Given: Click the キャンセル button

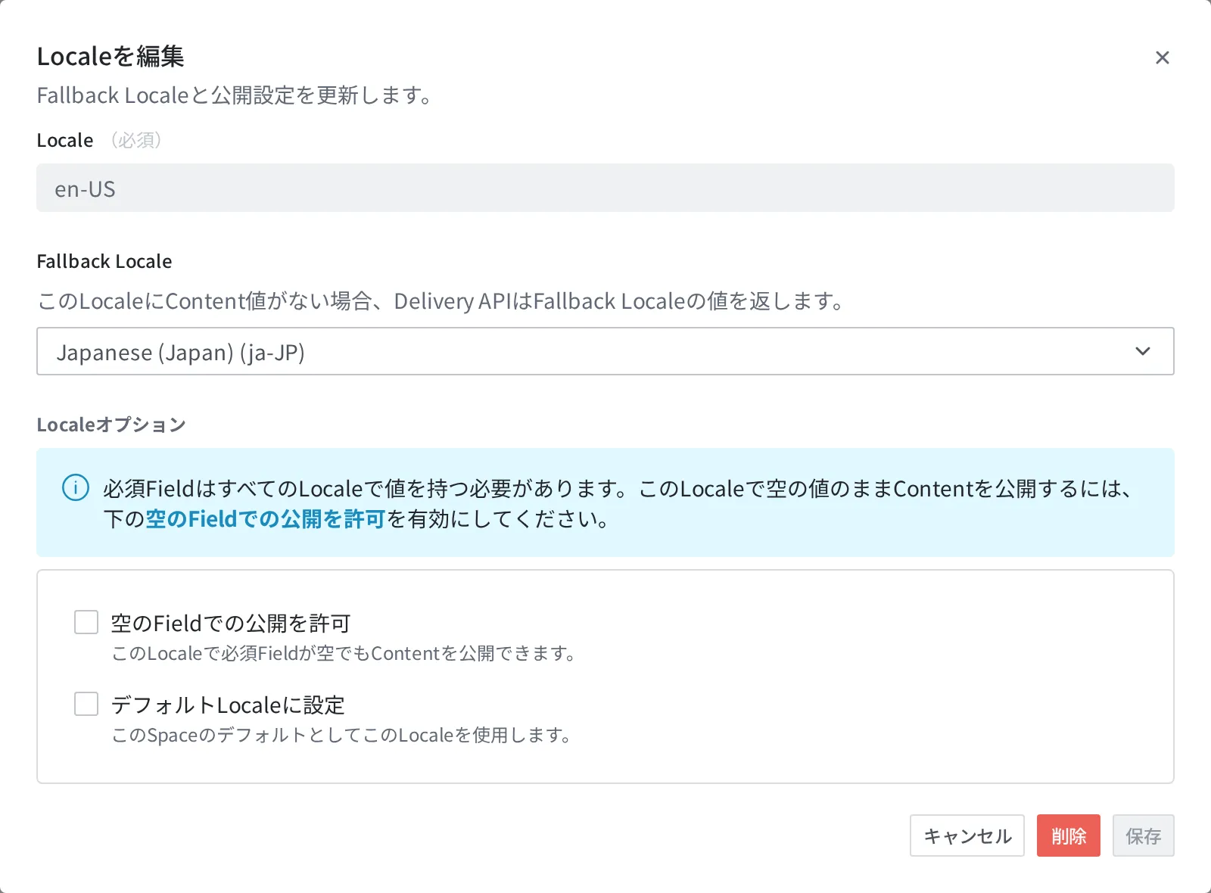Looking at the screenshot, I should 967,835.
